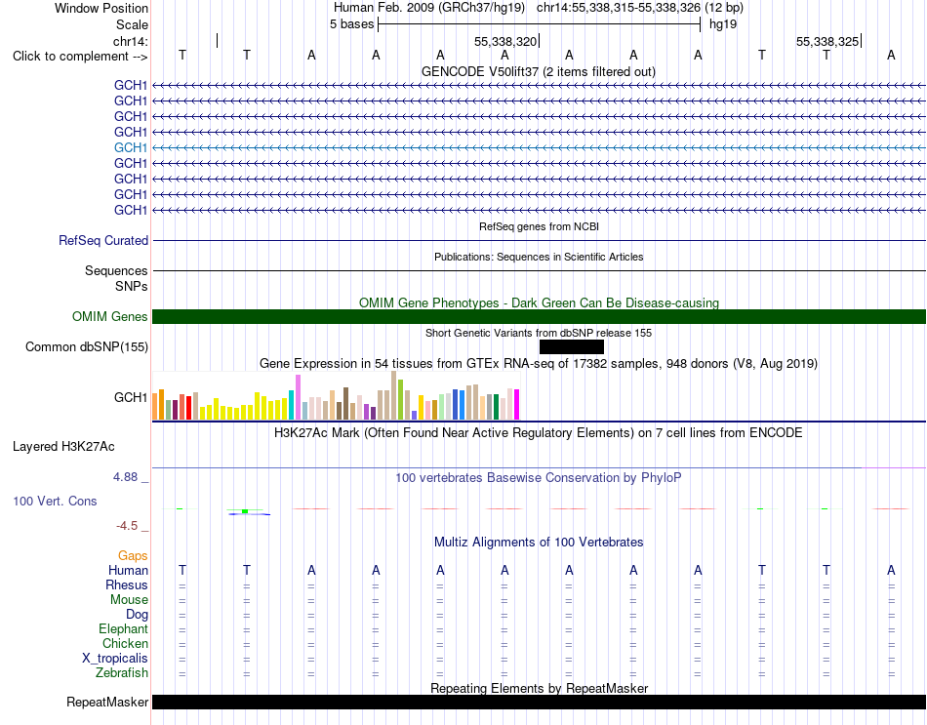
Task: Click the magenta last bar in GTEx chart
Action: pos(517,405)
